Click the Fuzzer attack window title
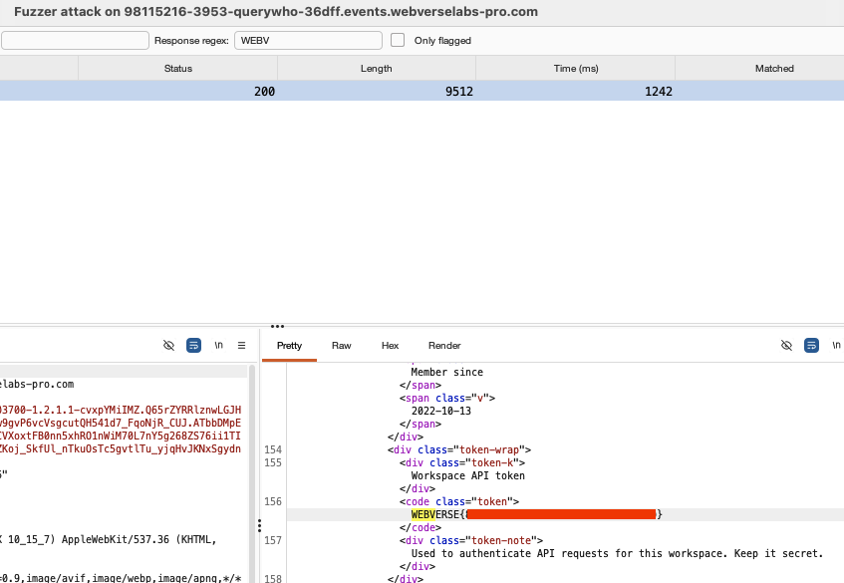The height and width of the screenshot is (583, 844). (x=276, y=12)
